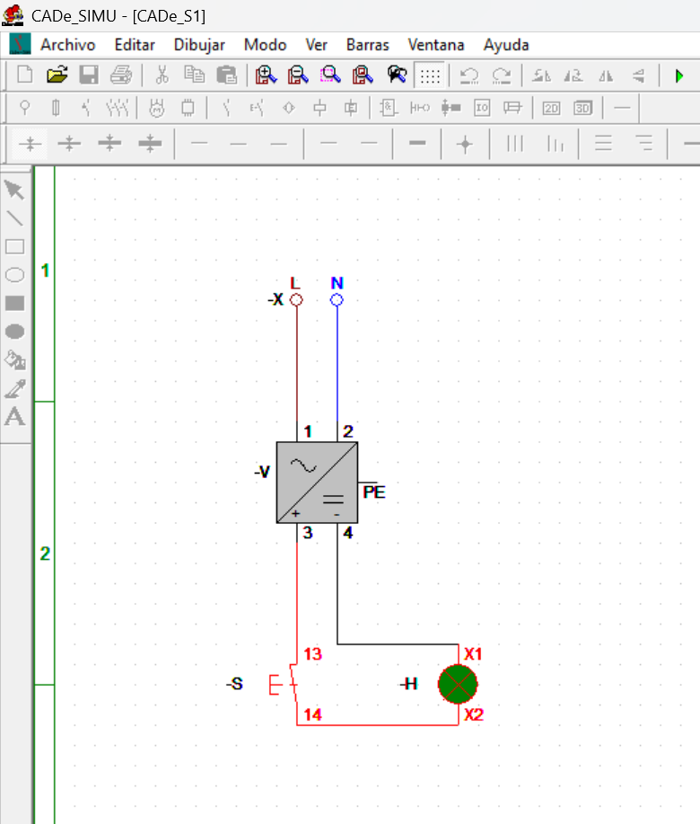Click the PE terminal label
This screenshot has height=824, width=700.
coord(374,492)
